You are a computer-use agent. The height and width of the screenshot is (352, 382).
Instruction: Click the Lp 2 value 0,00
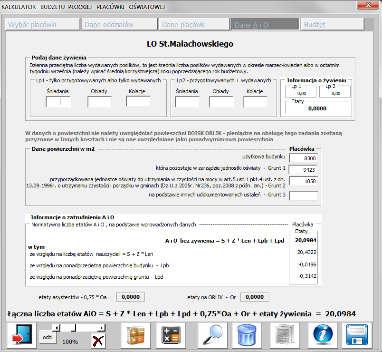point(336,93)
